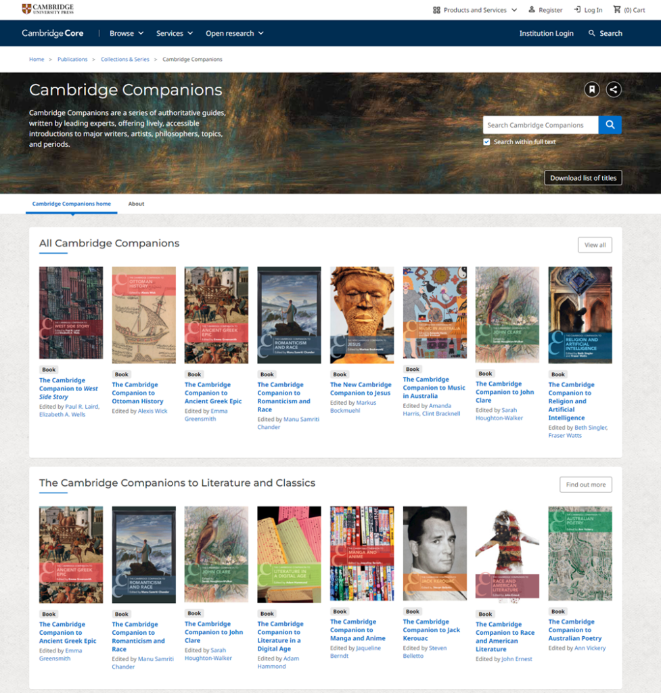This screenshot has height=693, width=661.
Task: Click the Register person icon link
Action: 532,10
